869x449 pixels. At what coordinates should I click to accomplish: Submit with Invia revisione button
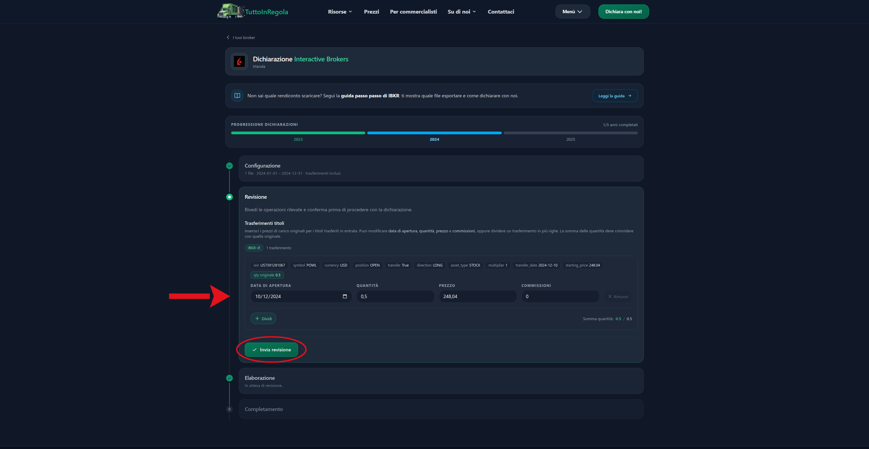[271, 350]
